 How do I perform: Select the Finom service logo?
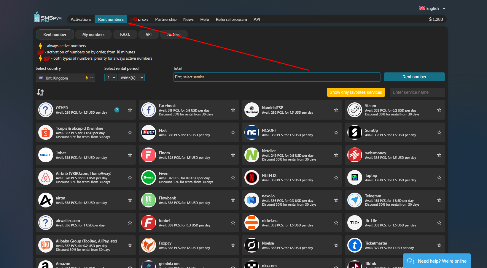click(x=149, y=155)
